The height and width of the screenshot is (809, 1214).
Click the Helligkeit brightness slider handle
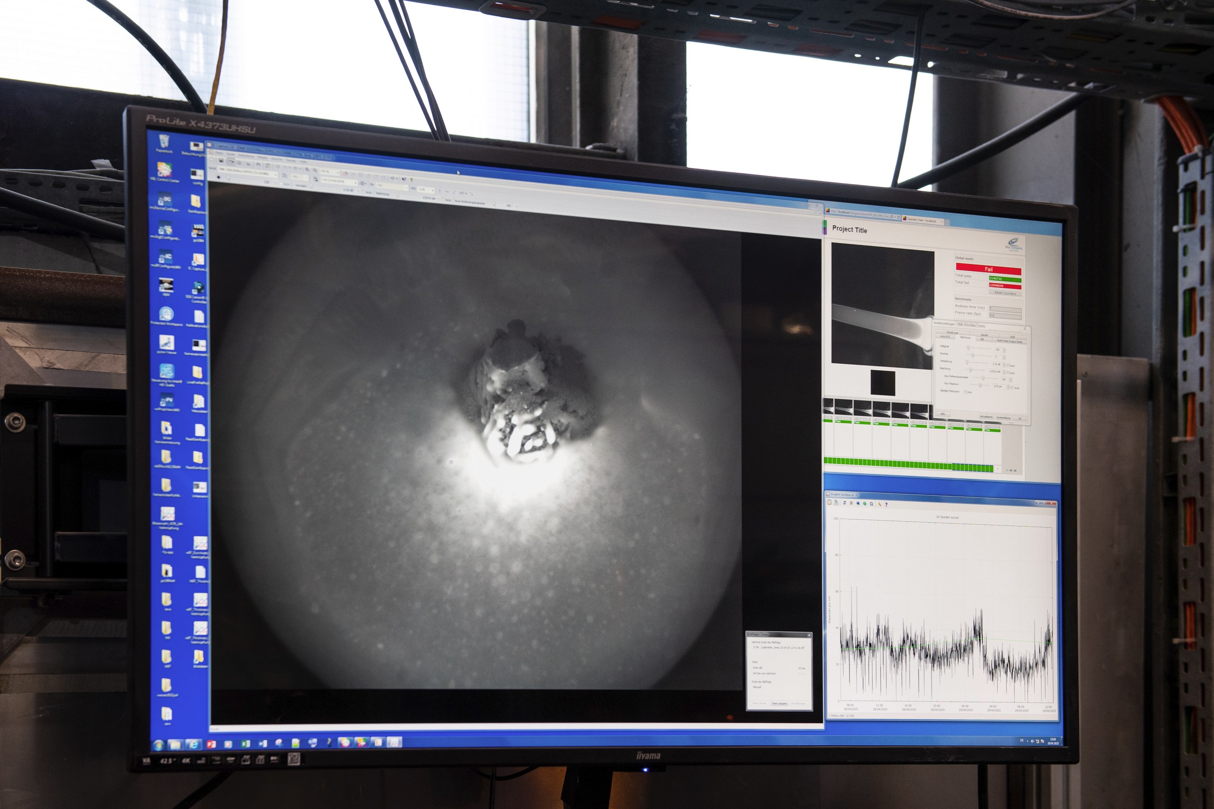coord(968,348)
